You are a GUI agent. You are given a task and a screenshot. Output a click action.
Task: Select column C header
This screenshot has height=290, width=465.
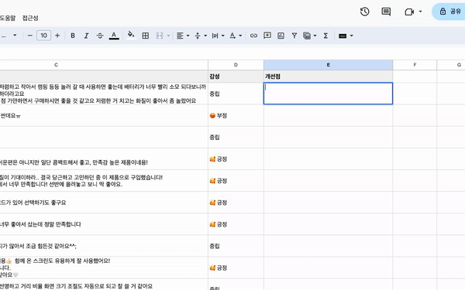[x=104, y=65]
